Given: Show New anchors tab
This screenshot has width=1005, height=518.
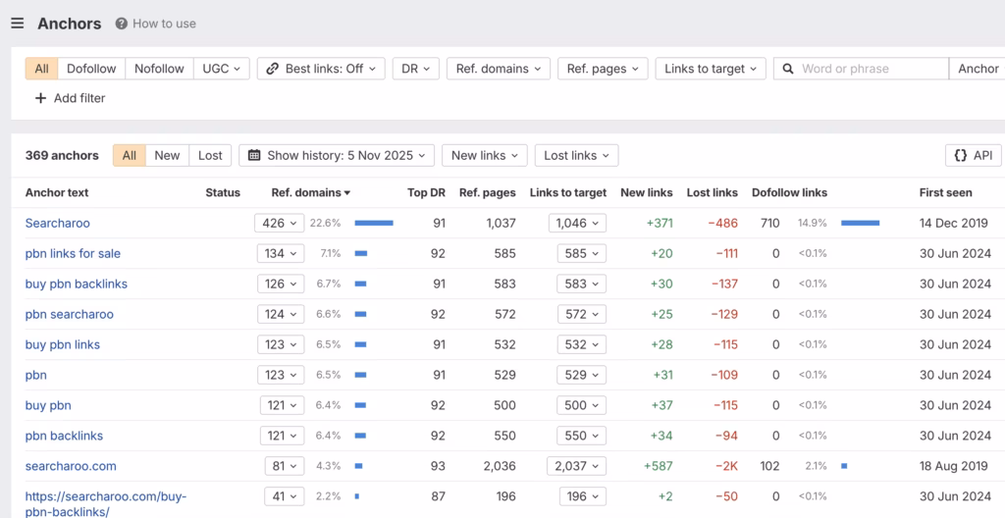Looking at the screenshot, I should click(167, 155).
